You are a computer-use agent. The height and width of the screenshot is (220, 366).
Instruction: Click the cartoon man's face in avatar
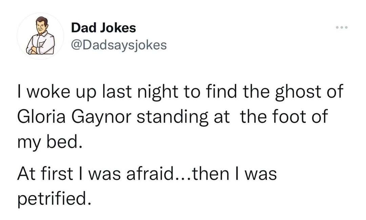41,26
